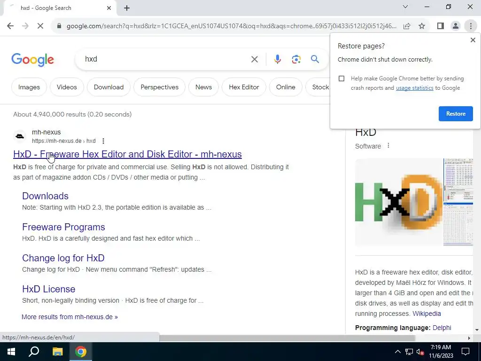This screenshot has height=361, width=481.
Task: Open HxD knowledge panel more options
Action: [388, 146]
